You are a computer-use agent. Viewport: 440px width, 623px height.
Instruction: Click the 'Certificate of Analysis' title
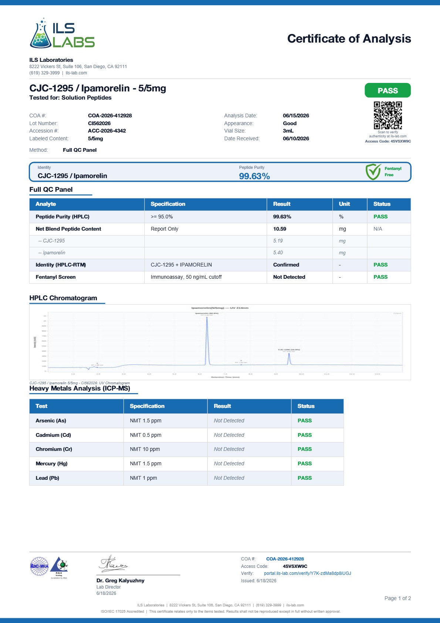pyautogui.click(x=349, y=38)
